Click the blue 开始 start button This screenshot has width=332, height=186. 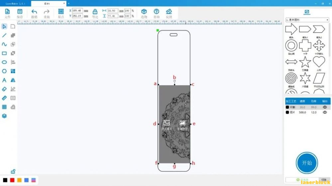tap(307, 163)
